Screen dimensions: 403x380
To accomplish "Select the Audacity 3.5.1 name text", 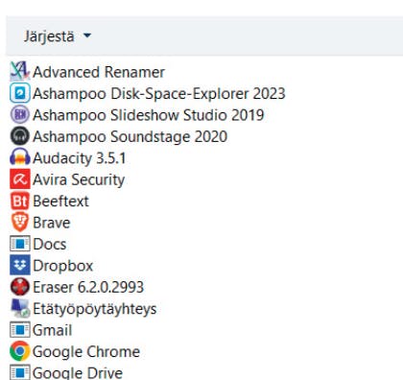I will coord(80,158).
